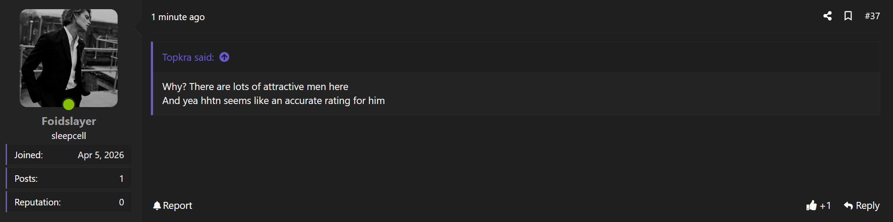Screen dimensions: 893x222
Task: Bookmark this post with the bookmark icon
Action: tap(848, 16)
